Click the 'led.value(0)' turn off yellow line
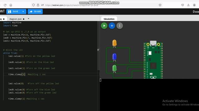199x111 pixels. click(34, 84)
